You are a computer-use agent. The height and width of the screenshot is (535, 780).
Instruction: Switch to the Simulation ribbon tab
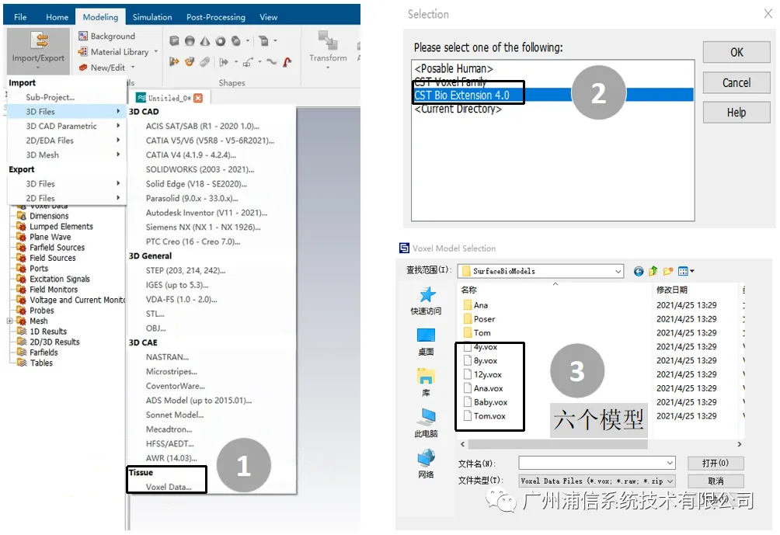click(152, 17)
